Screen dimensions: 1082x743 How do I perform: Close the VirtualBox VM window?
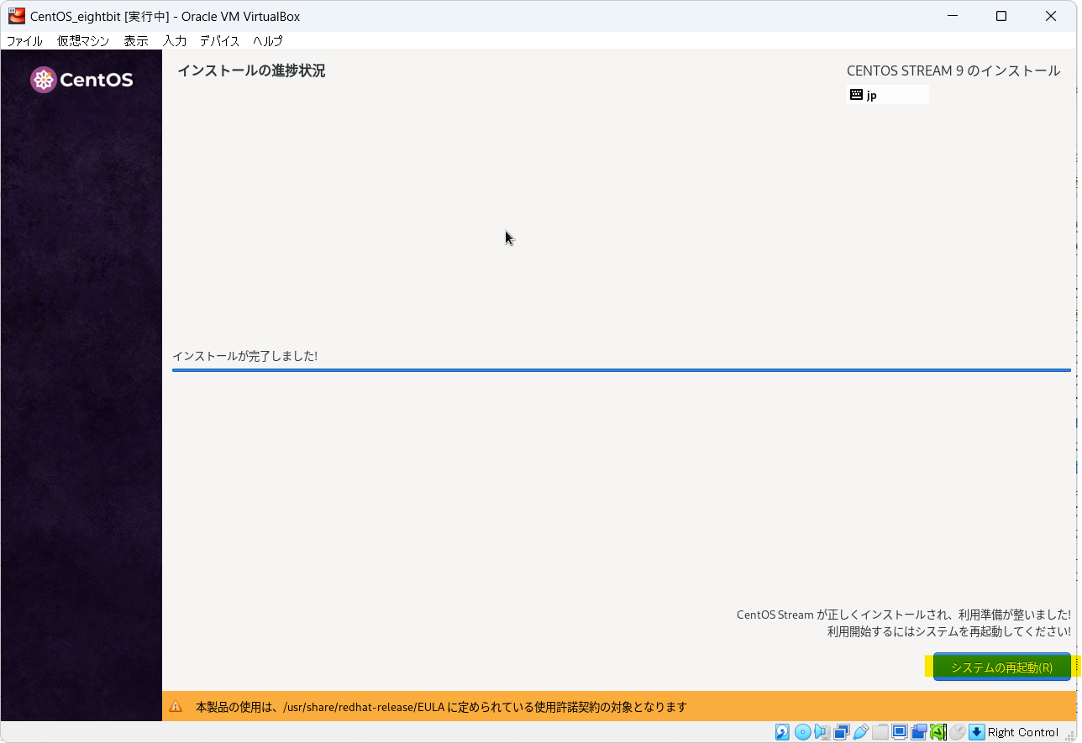point(1051,16)
